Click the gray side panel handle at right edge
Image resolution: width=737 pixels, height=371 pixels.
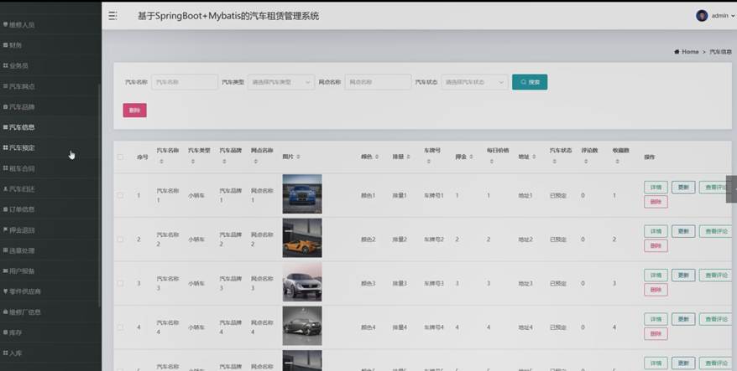731,189
